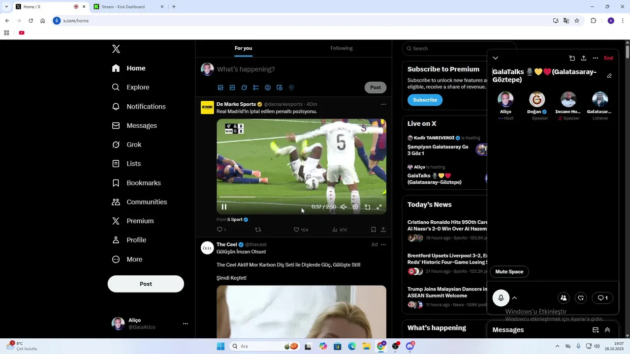Schedule the post via calendar icon
Screen dimensions: 630x354
(x=280, y=88)
